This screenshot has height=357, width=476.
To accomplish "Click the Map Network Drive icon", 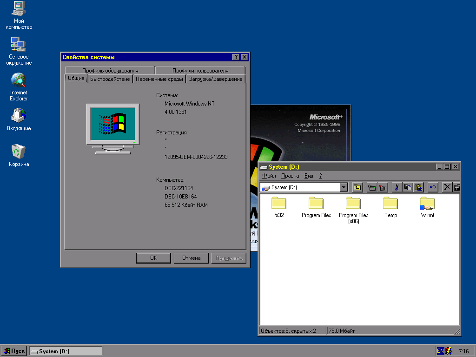I will pos(372,187).
